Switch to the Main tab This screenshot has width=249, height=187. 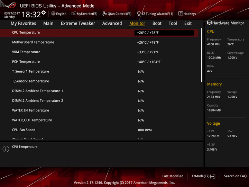[x=48, y=24]
